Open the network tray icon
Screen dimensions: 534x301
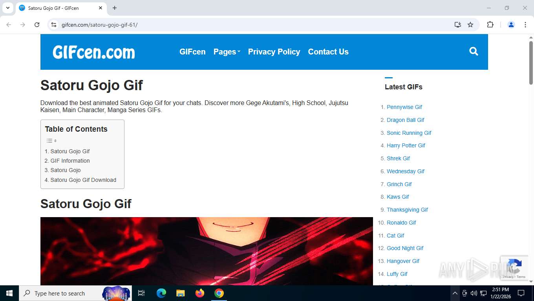pos(483,293)
